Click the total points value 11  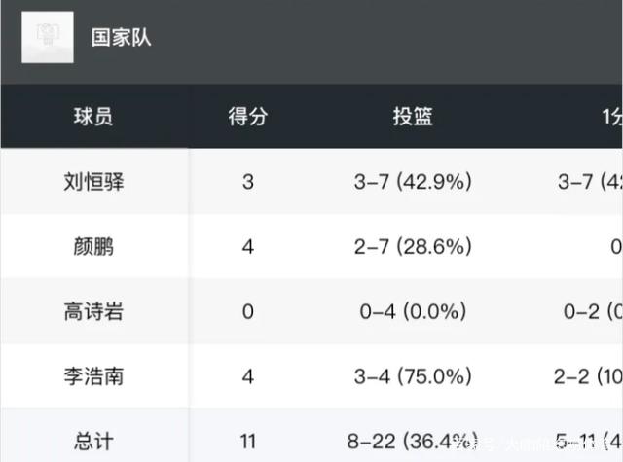pos(247,442)
